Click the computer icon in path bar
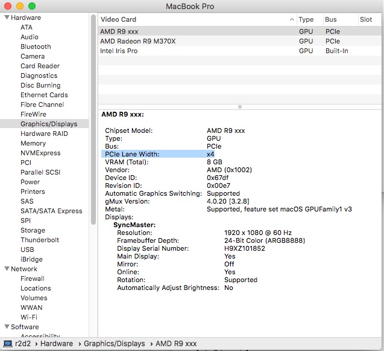The height and width of the screenshot is (351, 384). coord(8,343)
